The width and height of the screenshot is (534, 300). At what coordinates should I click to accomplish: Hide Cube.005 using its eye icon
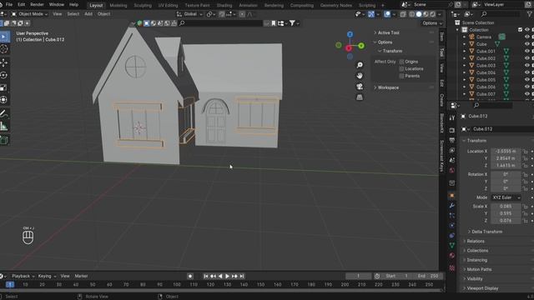tap(526, 80)
